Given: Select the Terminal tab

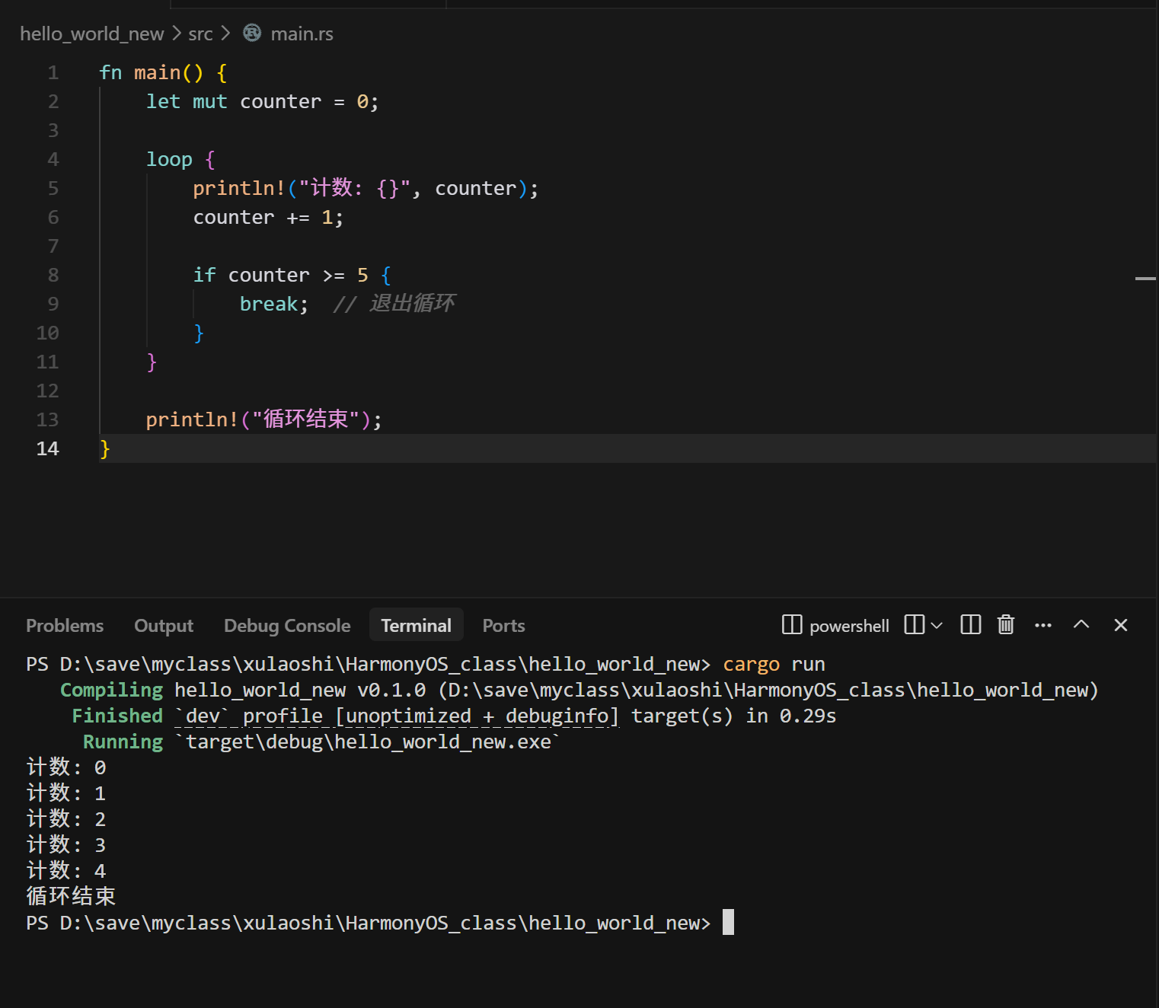Looking at the screenshot, I should click(x=417, y=626).
